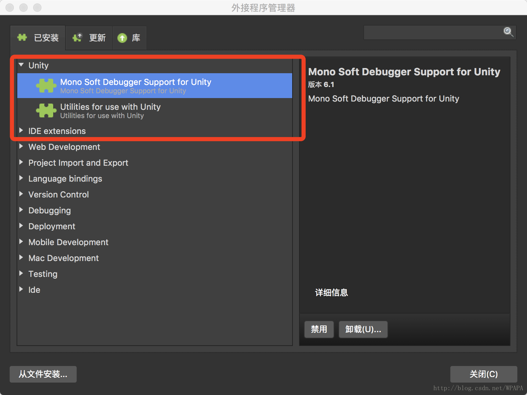The height and width of the screenshot is (395, 527).
Task: Click the magnifier icon in search box
Action: point(508,32)
